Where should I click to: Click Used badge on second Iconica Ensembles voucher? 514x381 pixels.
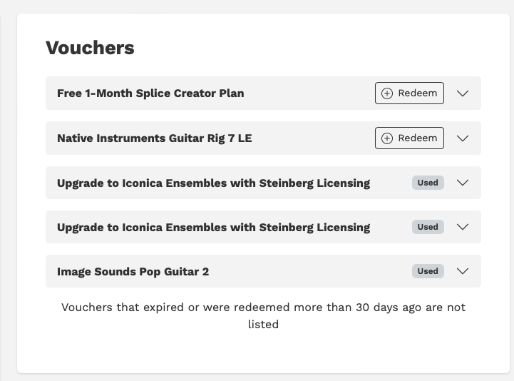click(x=428, y=227)
